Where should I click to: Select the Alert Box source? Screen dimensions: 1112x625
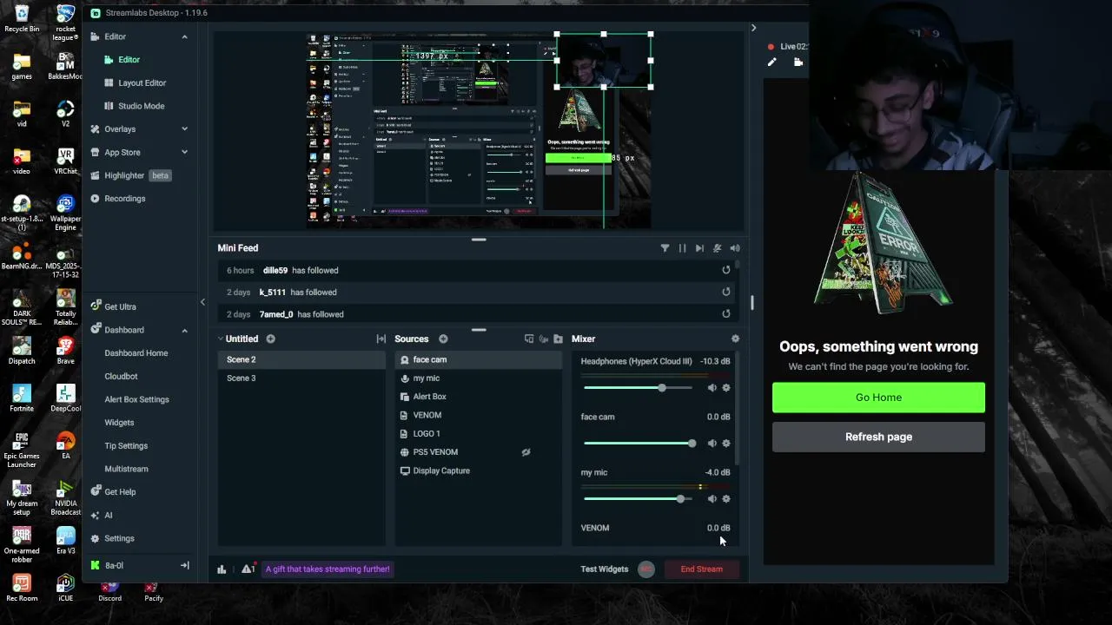(x=479, y=397)
